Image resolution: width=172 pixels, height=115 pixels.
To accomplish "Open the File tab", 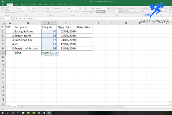I will click(x=3, y=5).
